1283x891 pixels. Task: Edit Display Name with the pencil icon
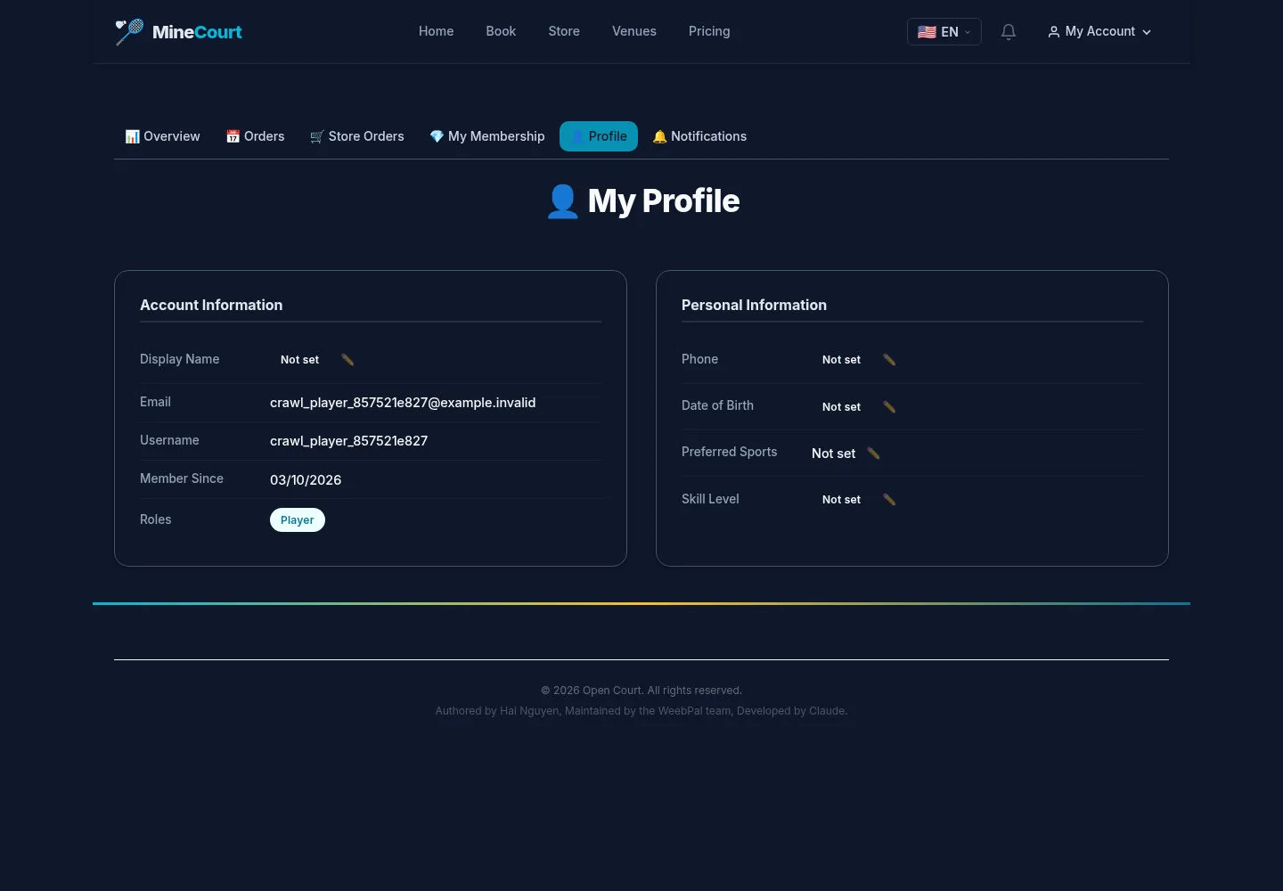(347, 360)
